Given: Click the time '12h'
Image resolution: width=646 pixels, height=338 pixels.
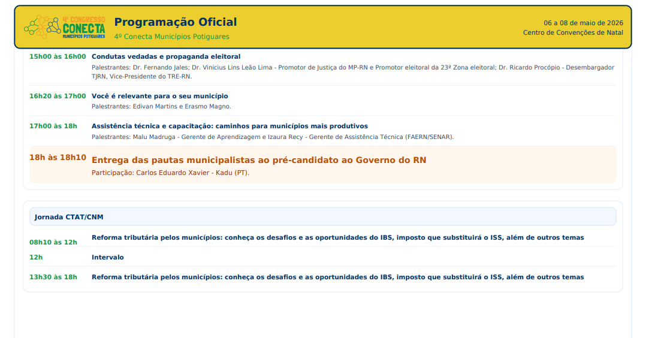Looking at the screenshot, I should click(x=36, y=257).
